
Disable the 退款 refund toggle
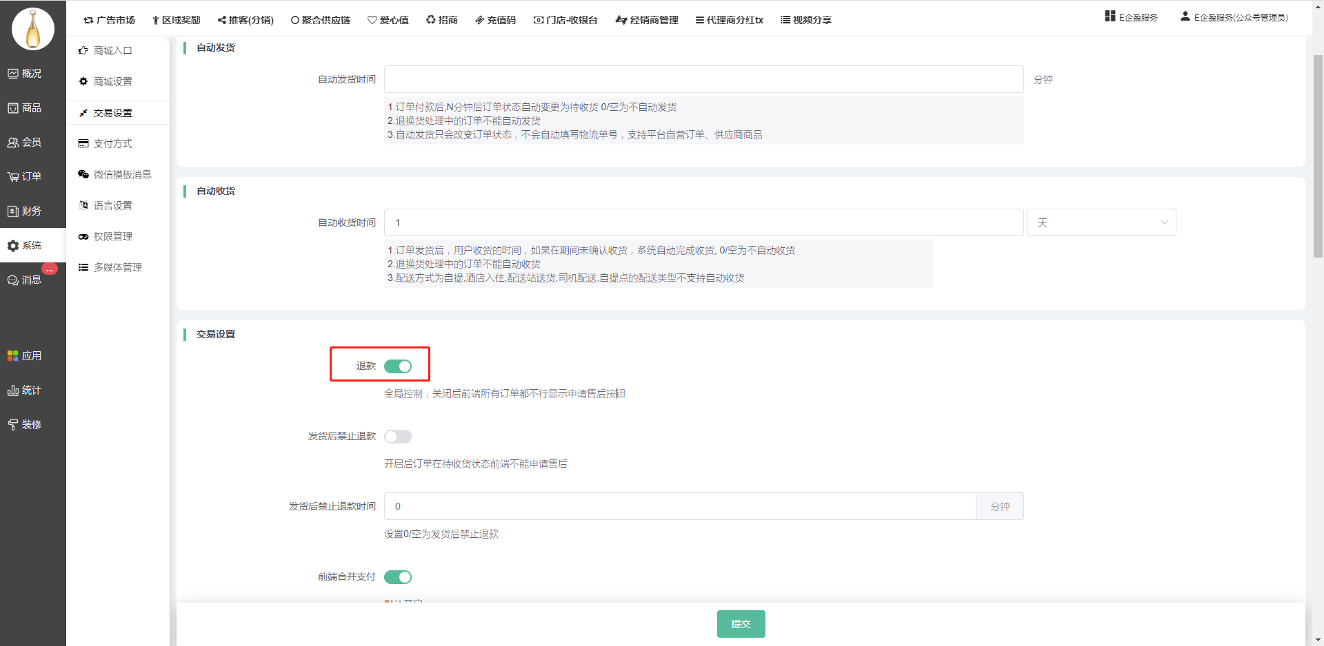pos(397,366)
